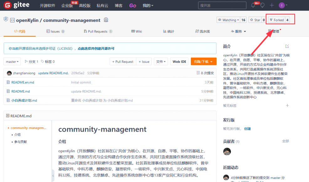The width and height of the screenshot is (309, 182).
Task: Open the 小白养成计划.md file
Action: click(24, 100)
